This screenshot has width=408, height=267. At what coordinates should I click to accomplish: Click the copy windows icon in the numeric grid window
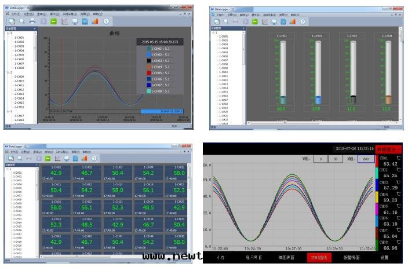coord(10,158)
